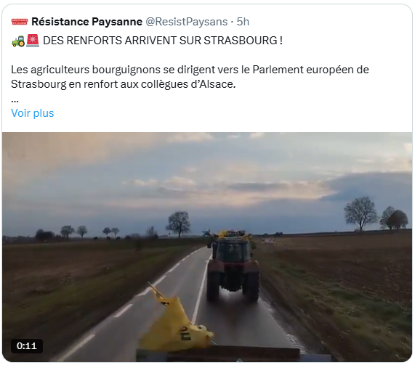Viewport: 415px width, 365px height.
Task: Click the tweet headline DES RENFORTS ARRIVENT
Action: [163, 41]
